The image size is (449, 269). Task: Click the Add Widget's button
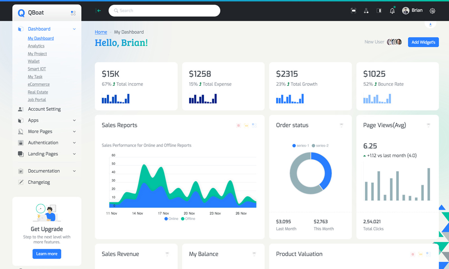[x=423, y=42]
